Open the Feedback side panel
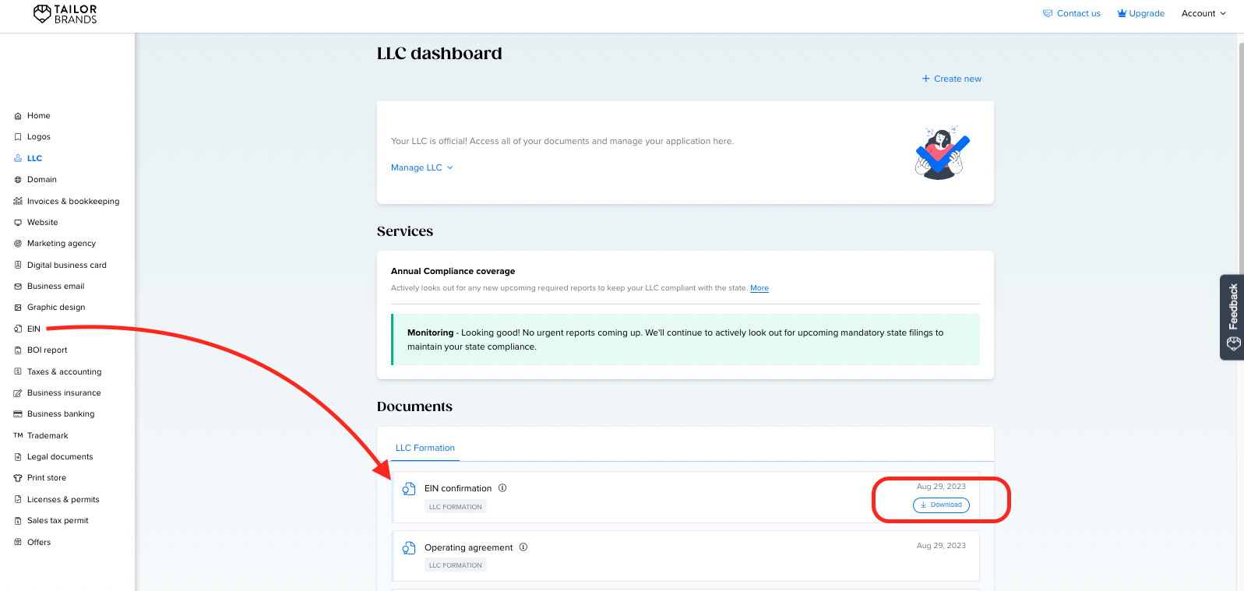The image size is (1244, 591). click(1232, 317)
